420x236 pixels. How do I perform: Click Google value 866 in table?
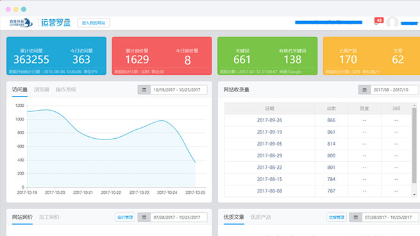click(332, 120)
